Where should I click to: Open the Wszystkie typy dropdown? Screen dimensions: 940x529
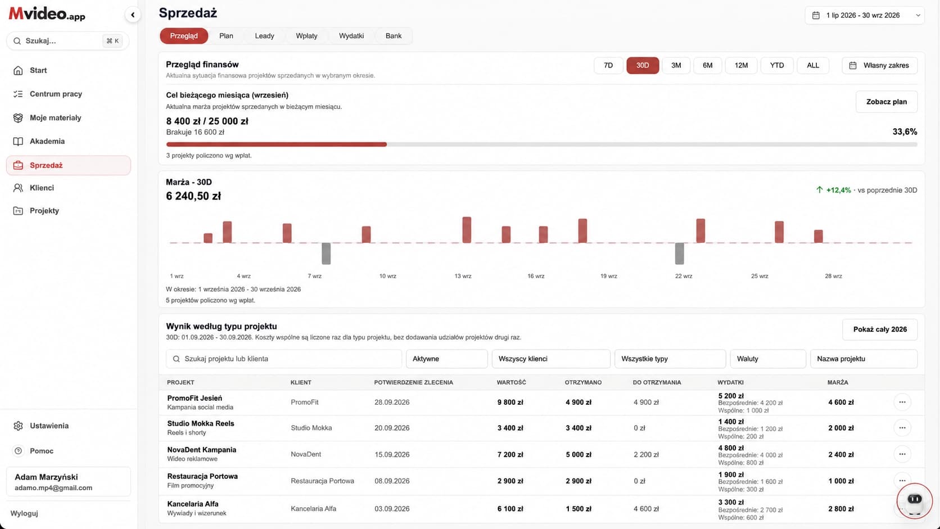click(x=670, y=359)
